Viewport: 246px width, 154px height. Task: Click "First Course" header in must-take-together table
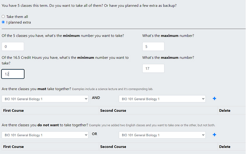pyautogui.click(x=13, y=111)
